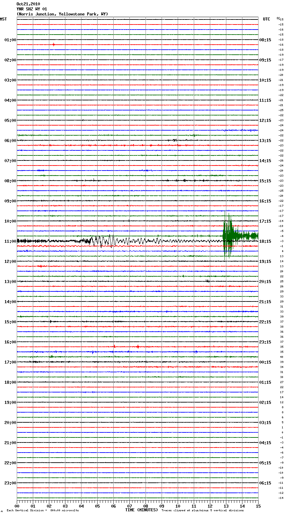Click the 13:00 MST time label
The image size is (285, 515).
coord(10,282)
